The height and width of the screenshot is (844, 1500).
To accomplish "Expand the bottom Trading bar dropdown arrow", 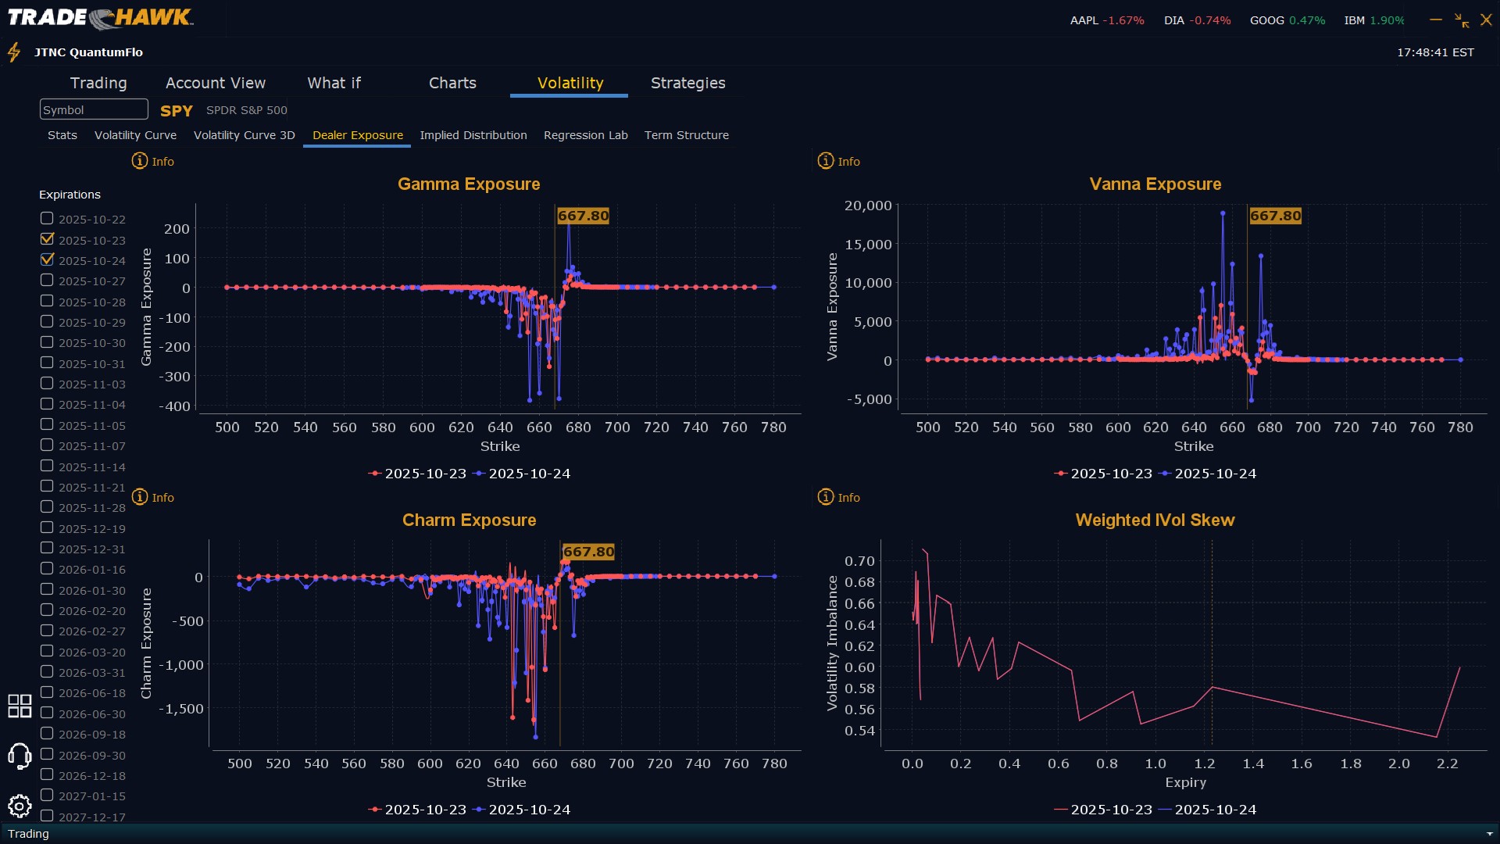I will 1489,834.
